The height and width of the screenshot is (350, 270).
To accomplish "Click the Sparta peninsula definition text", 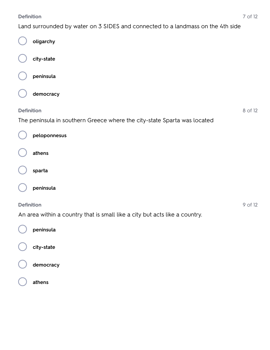I will coord(116,120).
